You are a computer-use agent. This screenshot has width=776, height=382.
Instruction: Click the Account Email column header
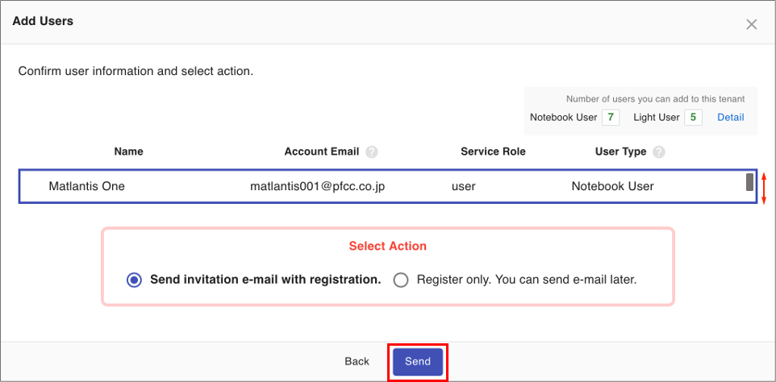coord(322,152)
